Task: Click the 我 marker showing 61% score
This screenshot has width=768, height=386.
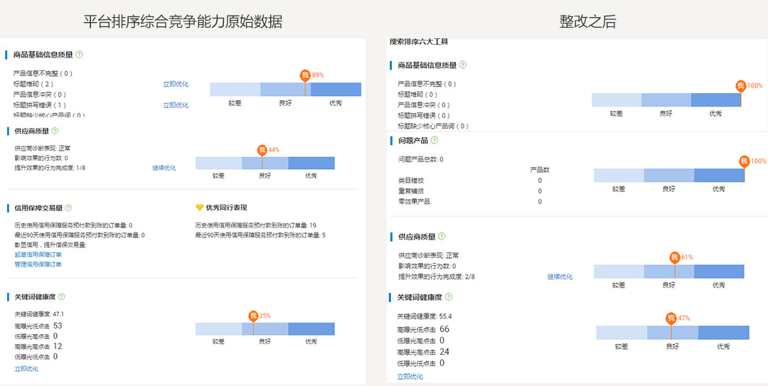Action: coord(674,257)
